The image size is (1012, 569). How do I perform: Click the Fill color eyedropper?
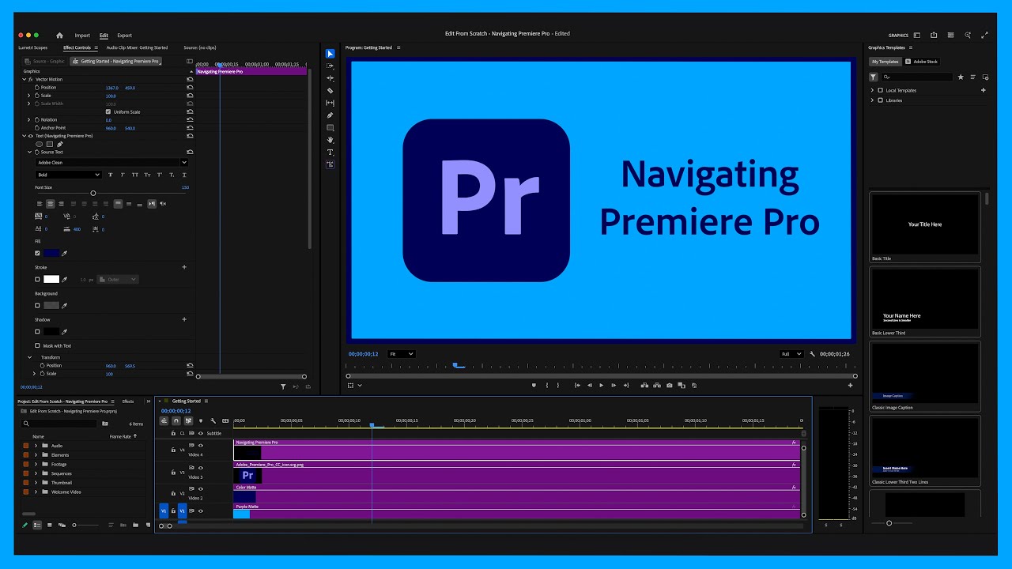coord(65,254)
